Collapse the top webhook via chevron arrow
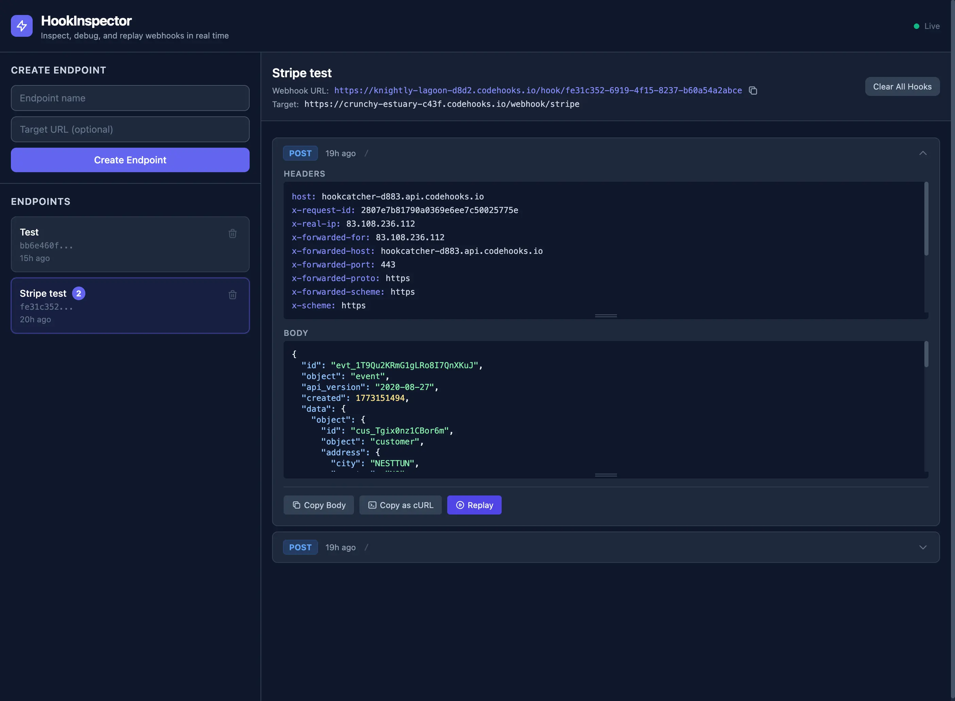The image size is (955, 701). [923, 153]
